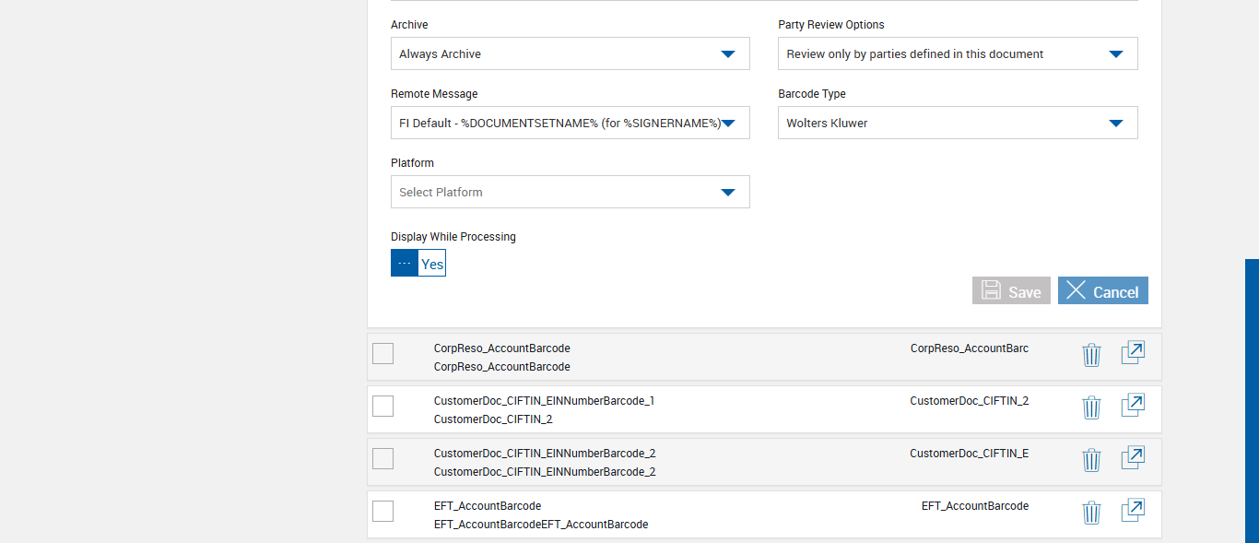Check the CorpReso_AccountBarcode checkbox
1259x543 pixels.
pos(382,353)
